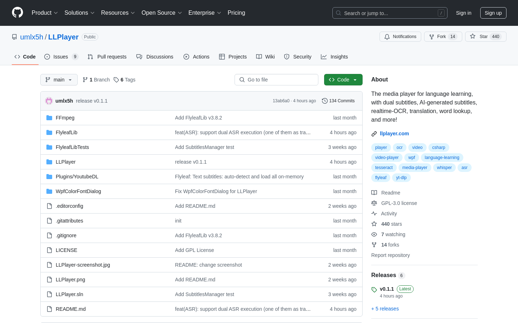View the 134 Commits history
Viewport: 518px width, 323px height.
338,101
